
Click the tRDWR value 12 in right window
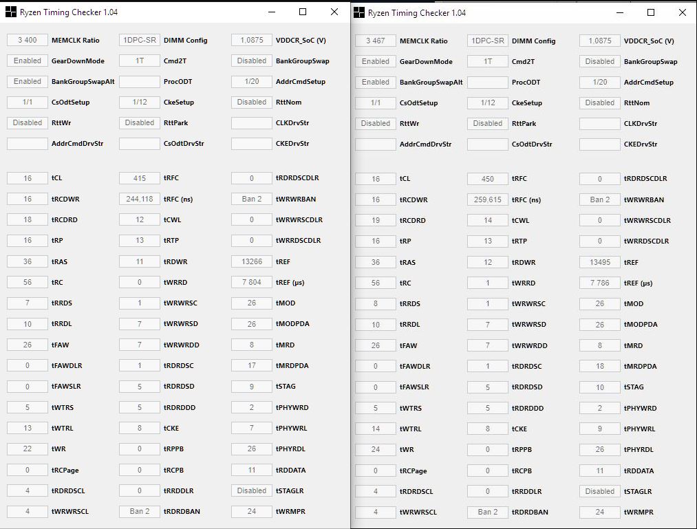(488, 262)
